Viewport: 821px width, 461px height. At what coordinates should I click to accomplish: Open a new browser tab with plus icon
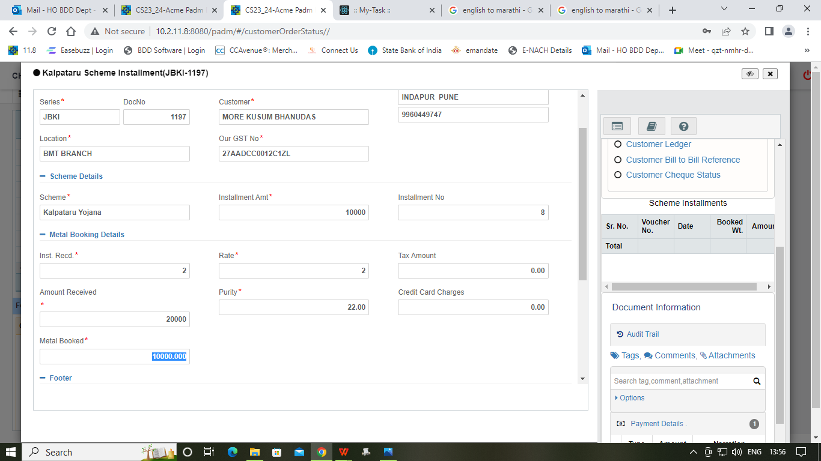[673, 10]
